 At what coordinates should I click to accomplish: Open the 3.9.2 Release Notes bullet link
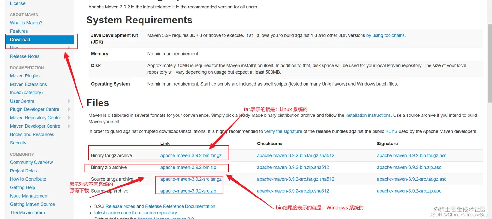click(120, 207)
